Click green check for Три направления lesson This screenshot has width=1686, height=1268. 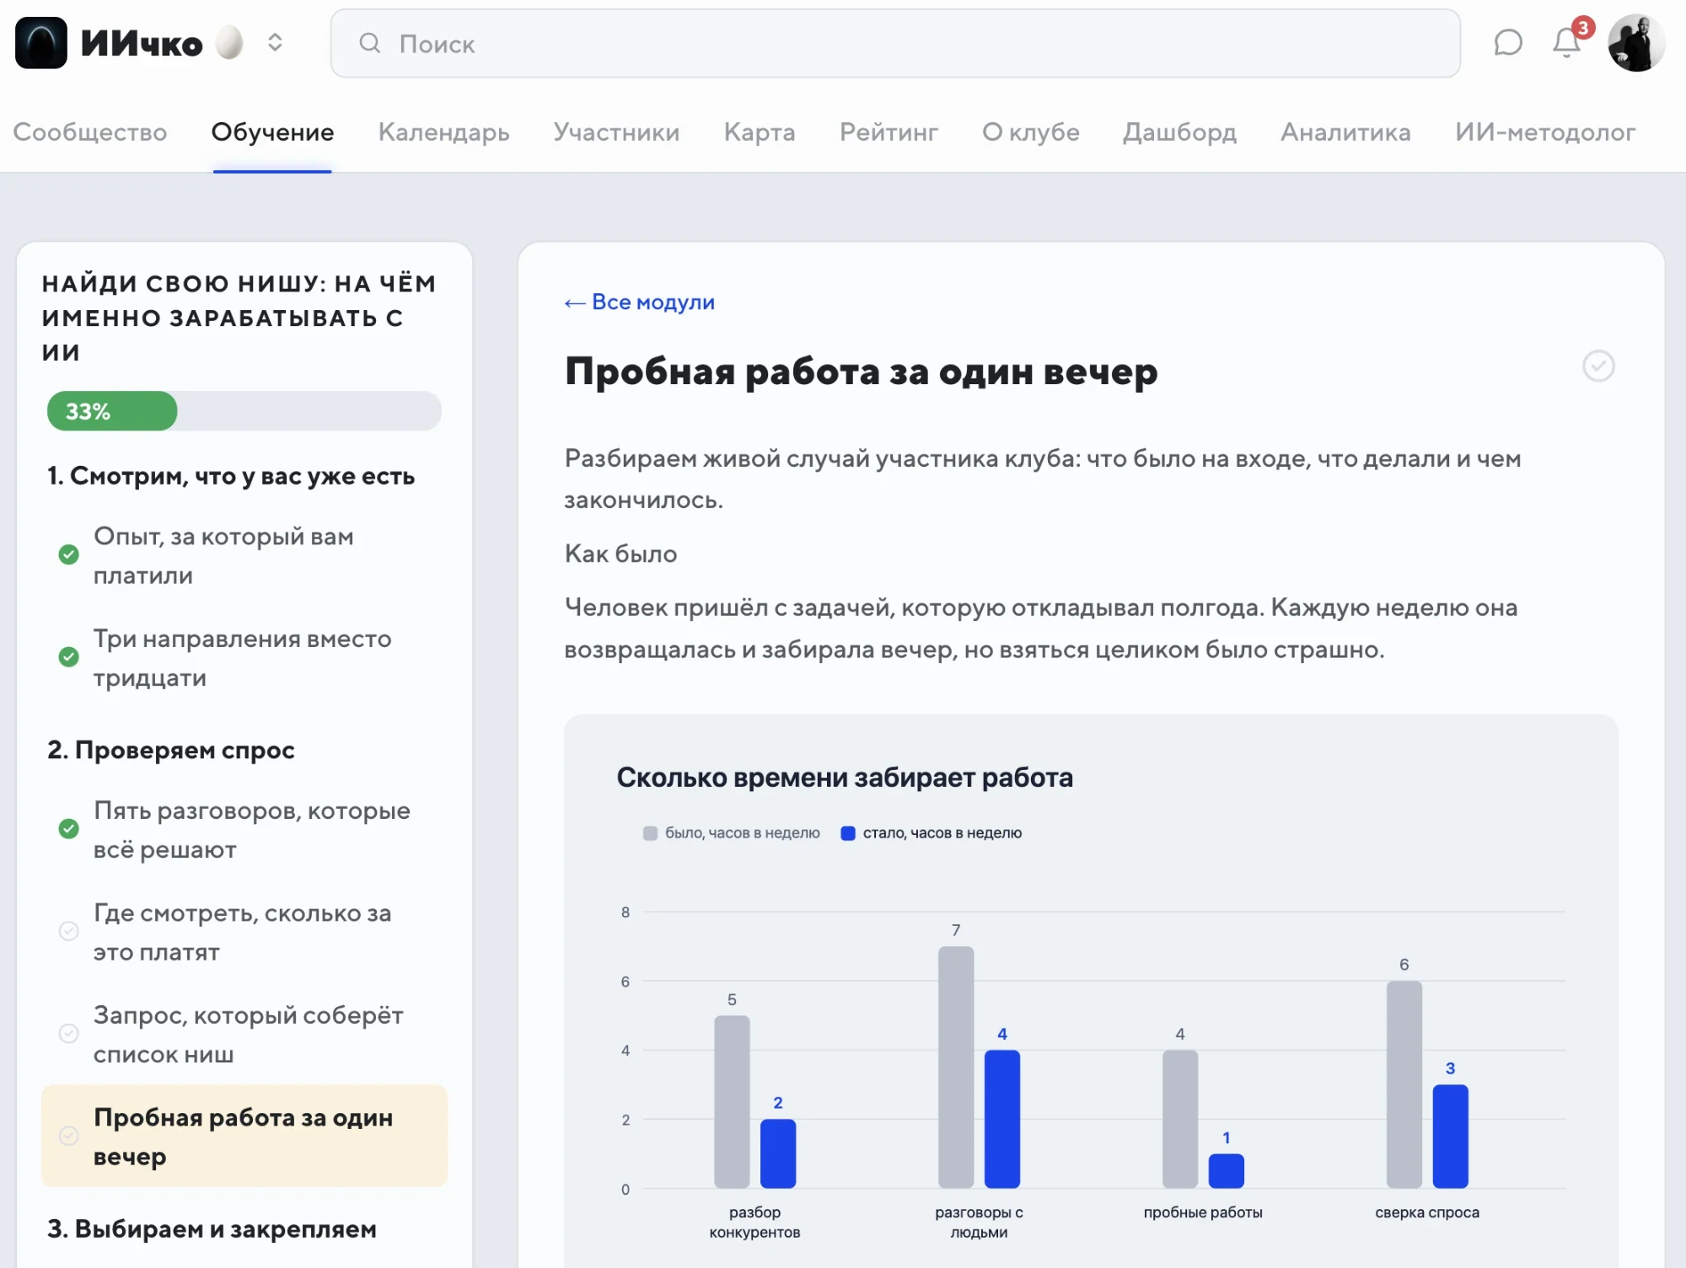[x=69, y=656]
